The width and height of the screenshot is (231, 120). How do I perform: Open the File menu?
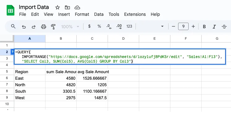[23, 14]
